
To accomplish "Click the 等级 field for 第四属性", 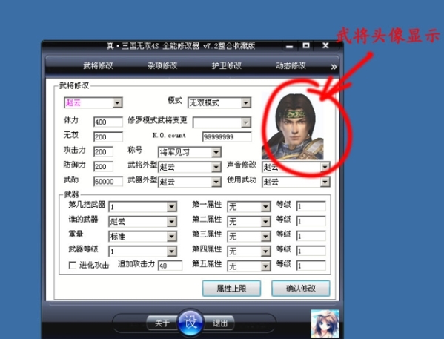I will 311,251.
